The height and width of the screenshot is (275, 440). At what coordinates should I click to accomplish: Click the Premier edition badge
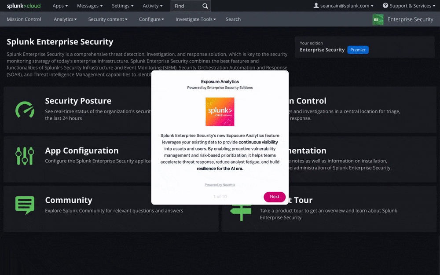click(x=358, y=50)
